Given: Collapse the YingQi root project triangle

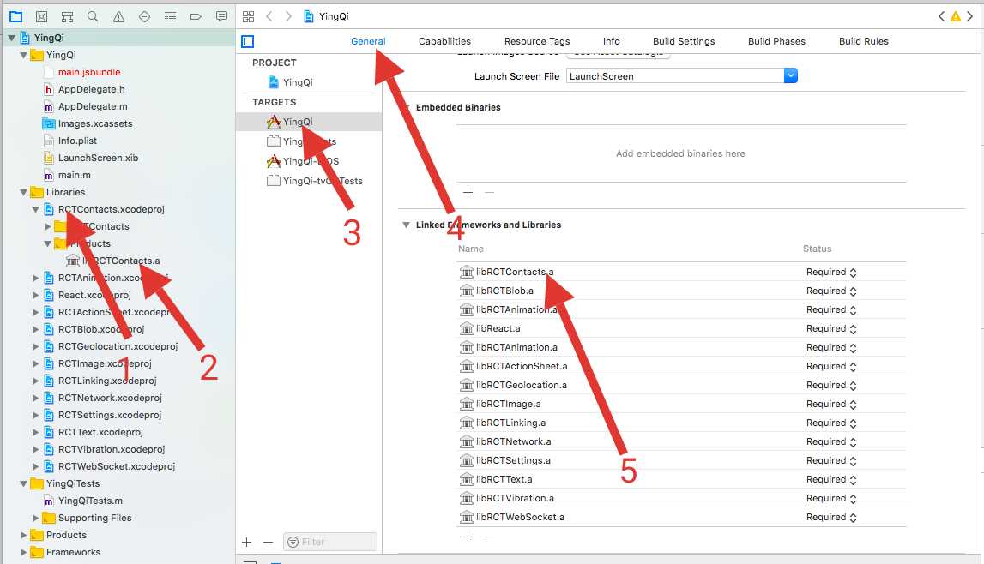Looking at the screenshot, I should click(11, 38).
